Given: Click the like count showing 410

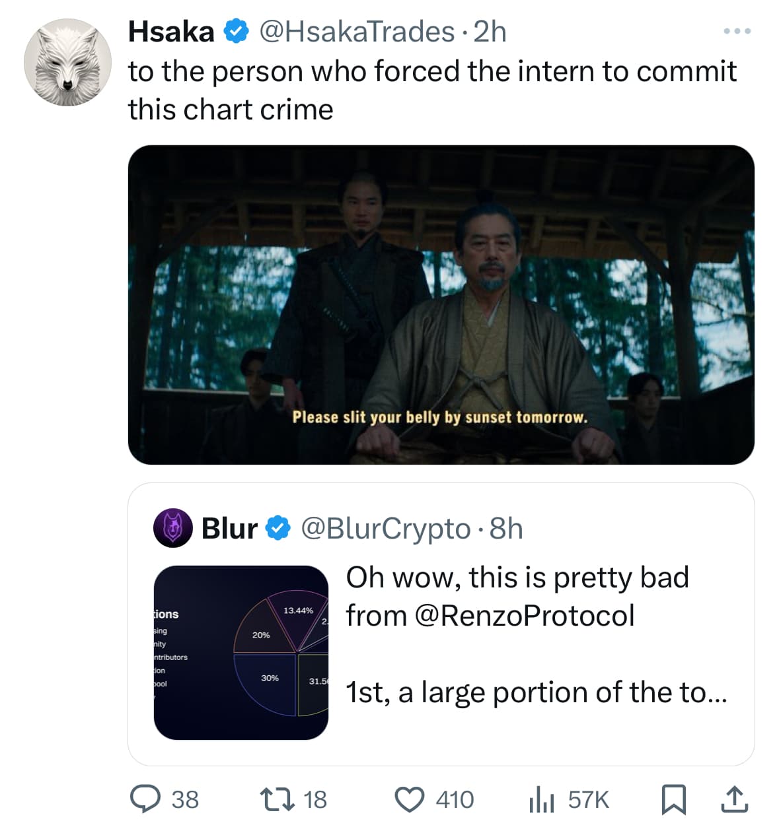Looking at the screenshot, I should (x=453, y=799).
